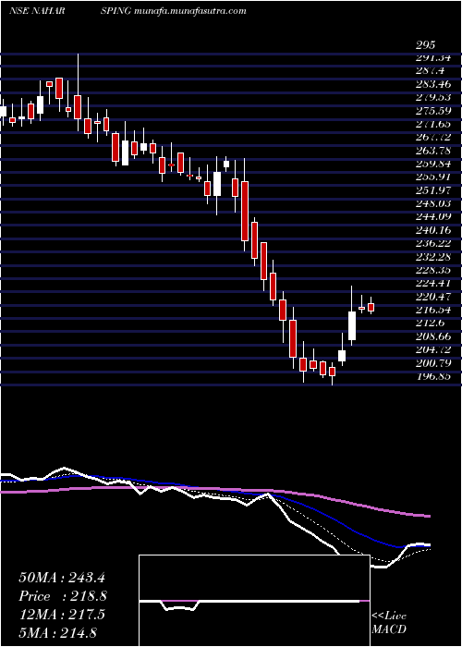
Task: Click the 248.03 price axis label
Action: [x=433, y=203]
